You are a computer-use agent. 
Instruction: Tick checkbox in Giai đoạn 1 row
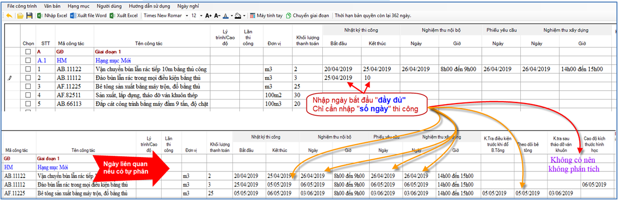click(28, 52)
